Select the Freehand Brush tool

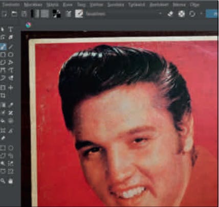click(x=3, y=47)
